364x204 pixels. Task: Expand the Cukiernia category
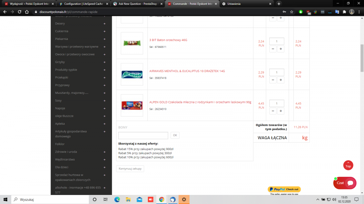(104, 31)
